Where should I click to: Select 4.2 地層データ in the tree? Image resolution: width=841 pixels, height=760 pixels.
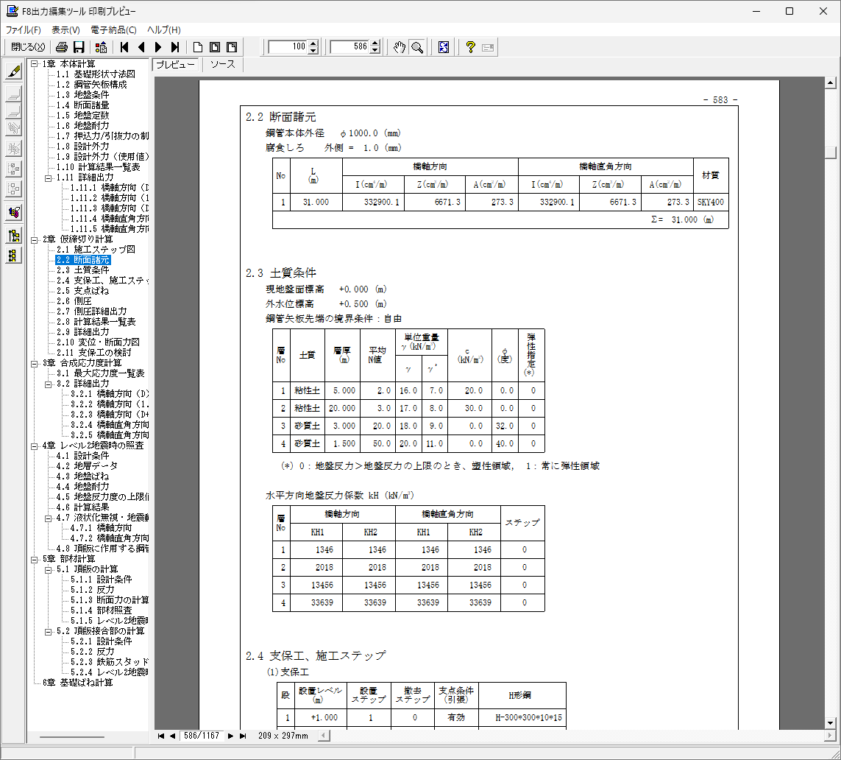tap(87, 466)
